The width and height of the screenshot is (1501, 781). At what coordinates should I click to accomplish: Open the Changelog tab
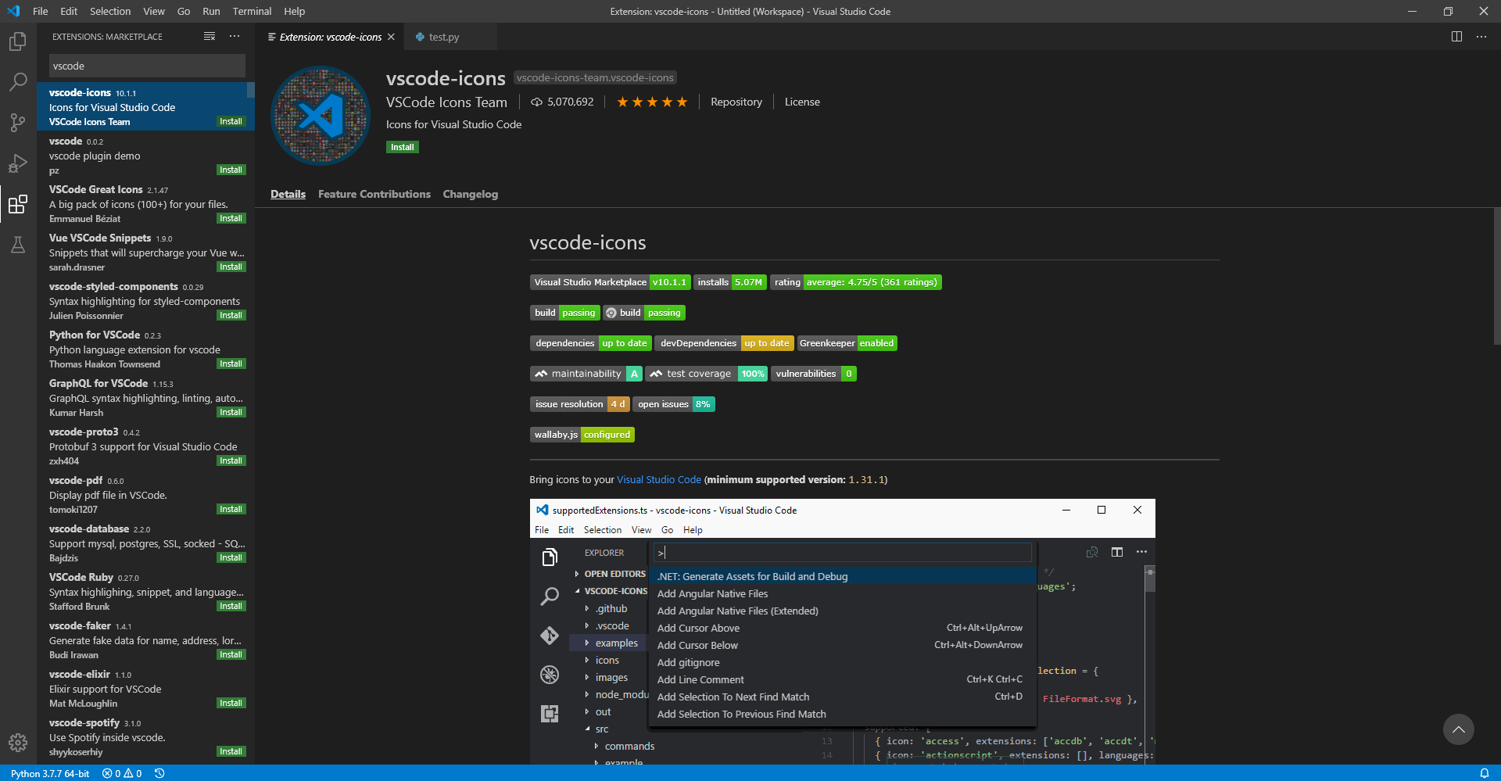click(471, 194)
